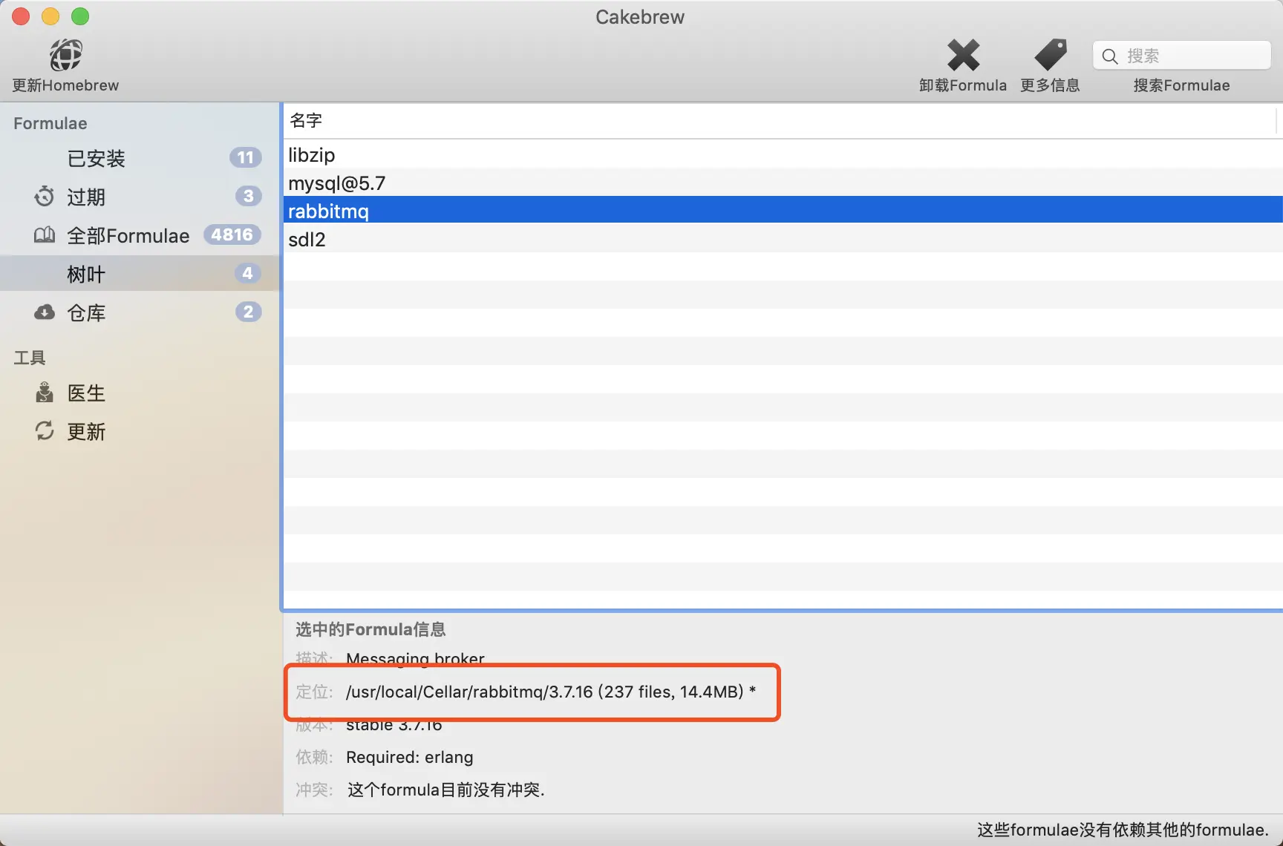Click the 搜索Formulae toolbar label
1283x846 pixels.
(x=1181, y=85)
